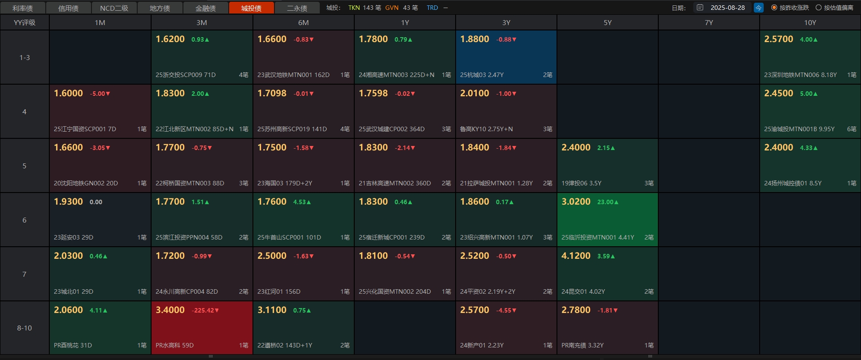Open the 24永川高新CP004 82D cell

point(202,274)
